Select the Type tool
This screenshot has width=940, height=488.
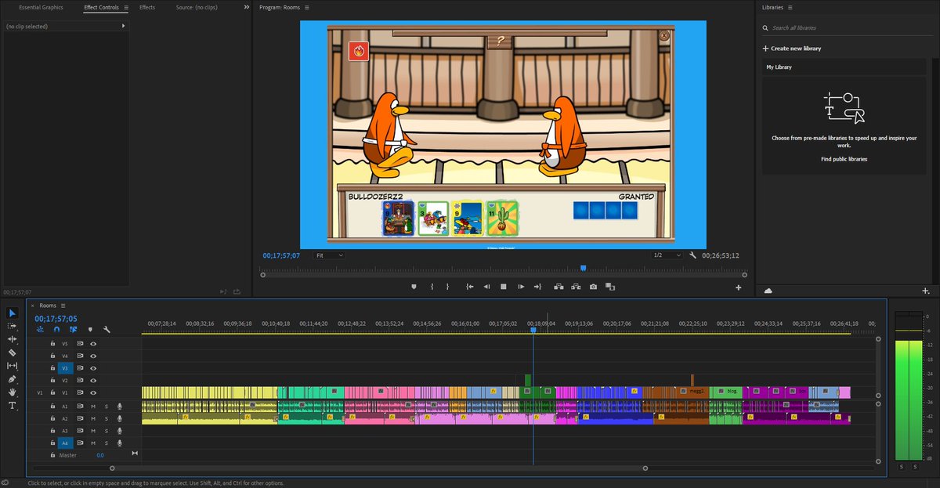click(13, 406)
